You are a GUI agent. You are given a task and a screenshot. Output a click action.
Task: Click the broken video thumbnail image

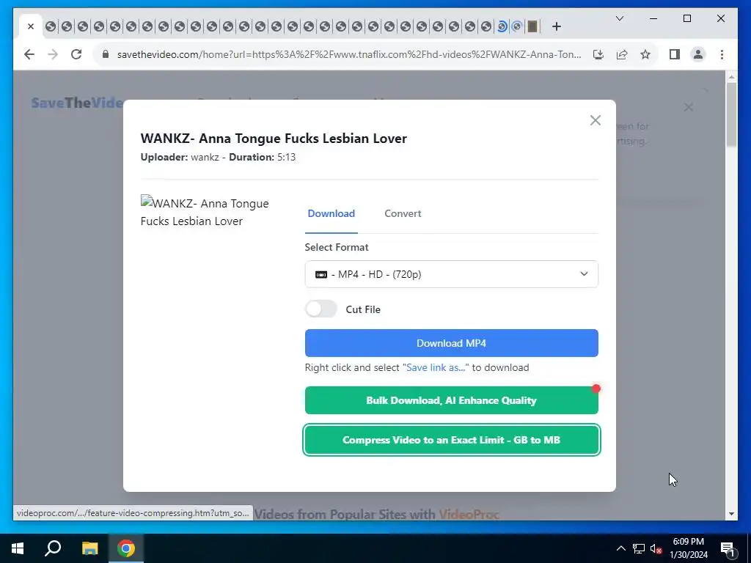[x=205, y=212]
